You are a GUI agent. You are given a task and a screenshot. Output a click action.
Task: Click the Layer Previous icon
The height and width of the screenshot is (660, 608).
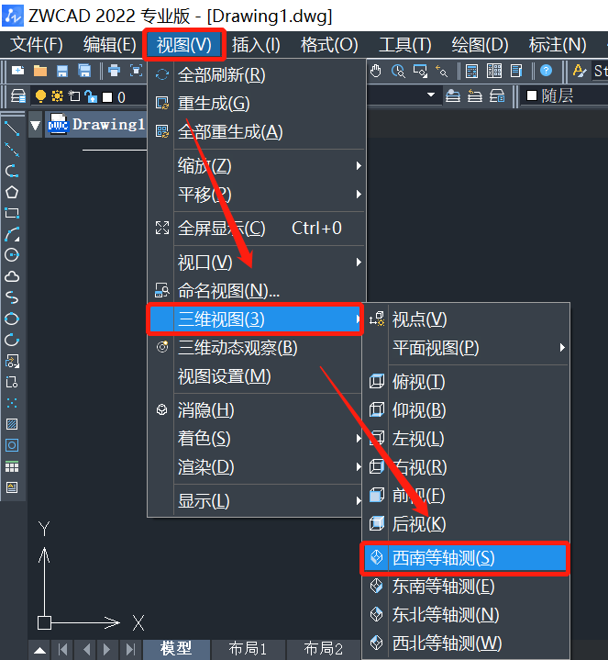[x=475, y=96]
